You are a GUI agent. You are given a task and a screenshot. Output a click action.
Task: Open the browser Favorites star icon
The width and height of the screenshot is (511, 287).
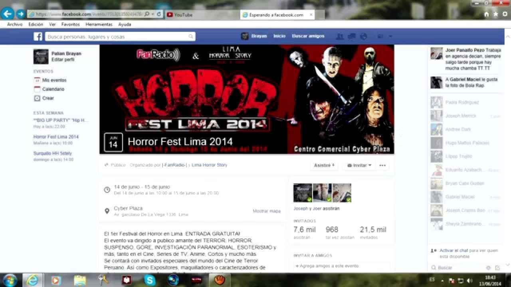coord(496,14)
